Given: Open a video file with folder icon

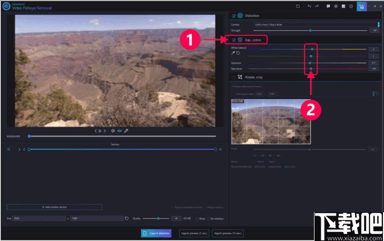Looking at the screenshot, I should pyautogui.click(x=298, y=6).
